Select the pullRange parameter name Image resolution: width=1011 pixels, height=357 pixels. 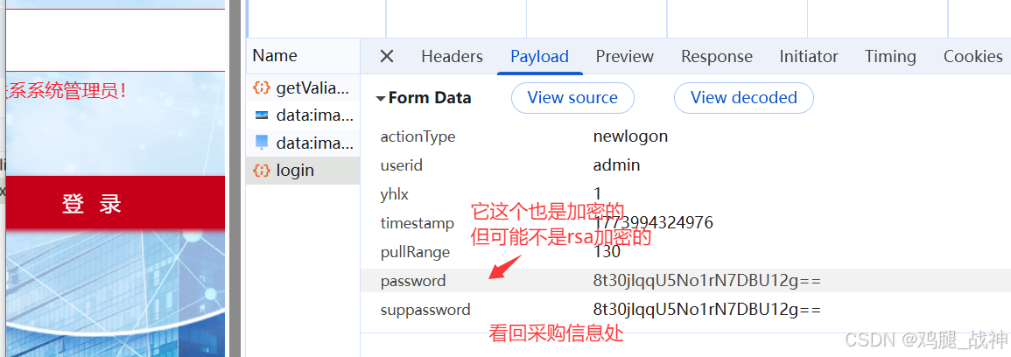click(415, 252)
